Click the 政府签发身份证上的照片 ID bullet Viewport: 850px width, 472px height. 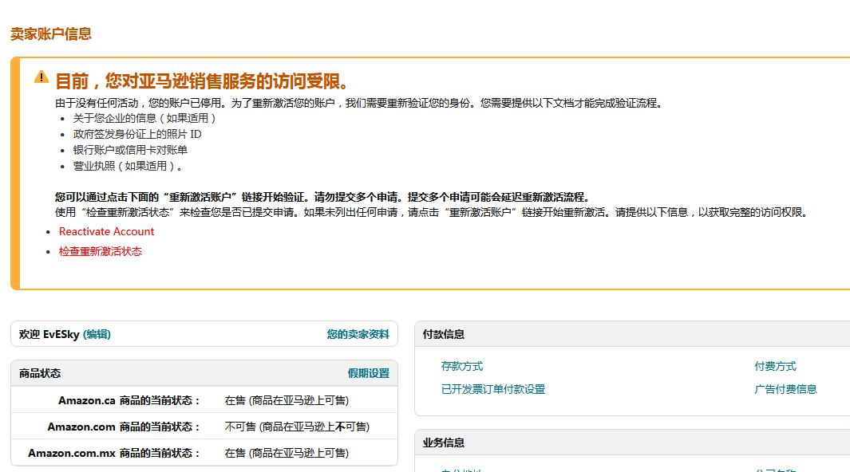click(137, 134)
